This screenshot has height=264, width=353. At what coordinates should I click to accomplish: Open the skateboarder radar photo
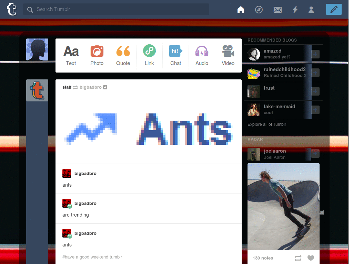[x=283, y=207]
